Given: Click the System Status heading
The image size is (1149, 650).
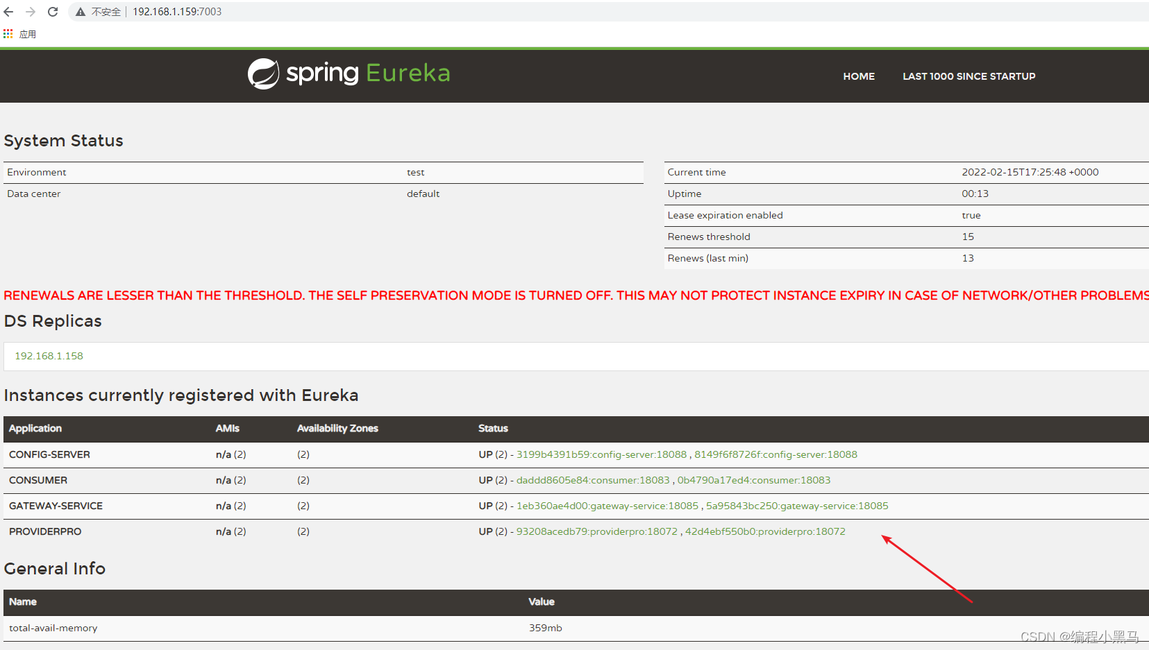Looking at the screenshot, I should pos(63,141).
